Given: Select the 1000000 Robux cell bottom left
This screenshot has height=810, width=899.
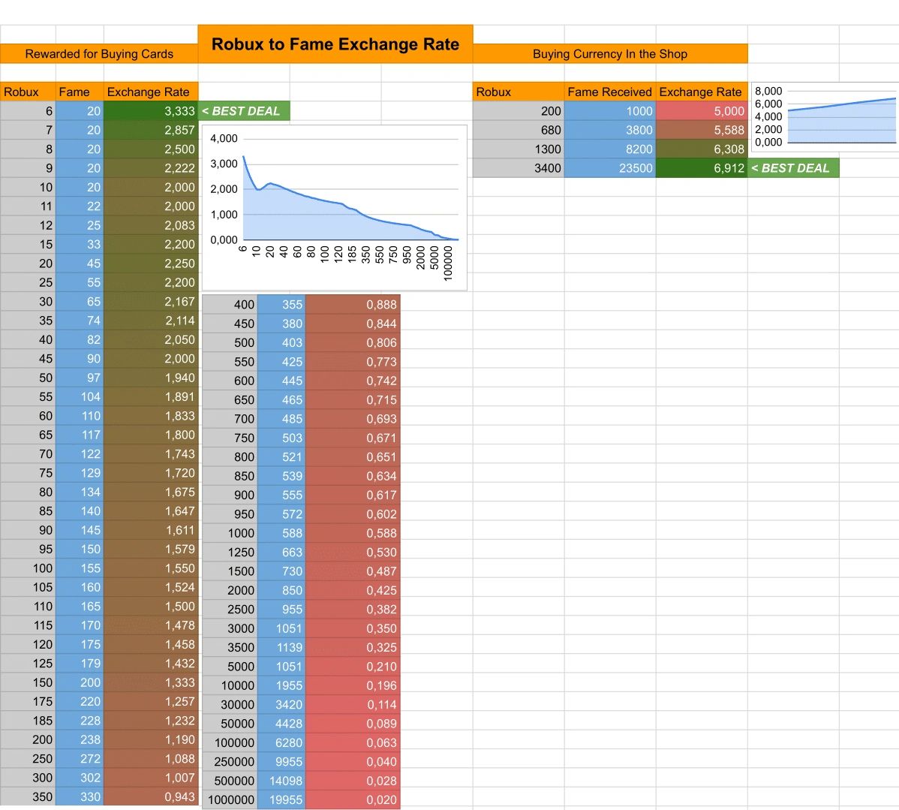Looking at the screenshot, I should coord(230,800).
